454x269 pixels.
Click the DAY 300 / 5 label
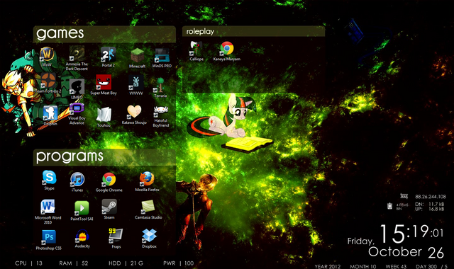[431, 266]
